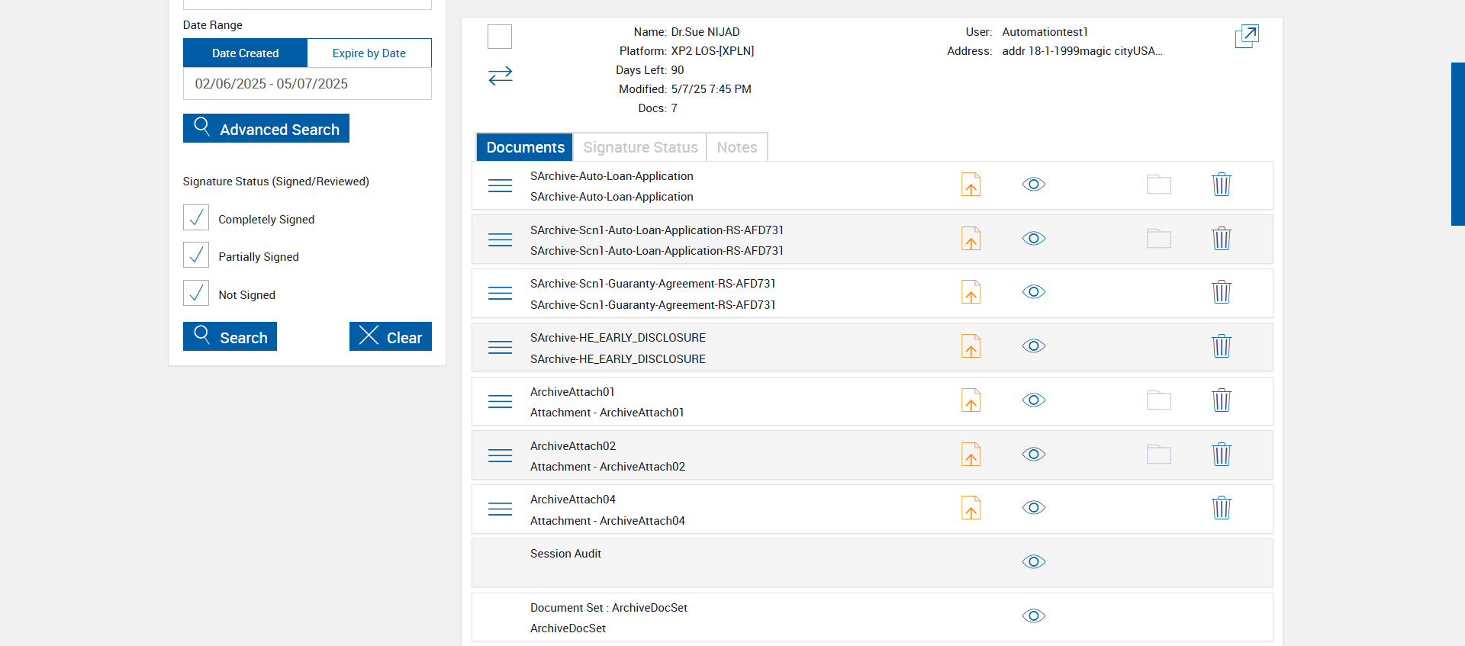This screenshot has height=646, width=1465.
Task: Click the modified timestamp '5/7/25 7:45 PM'
Action: (711, 89)
